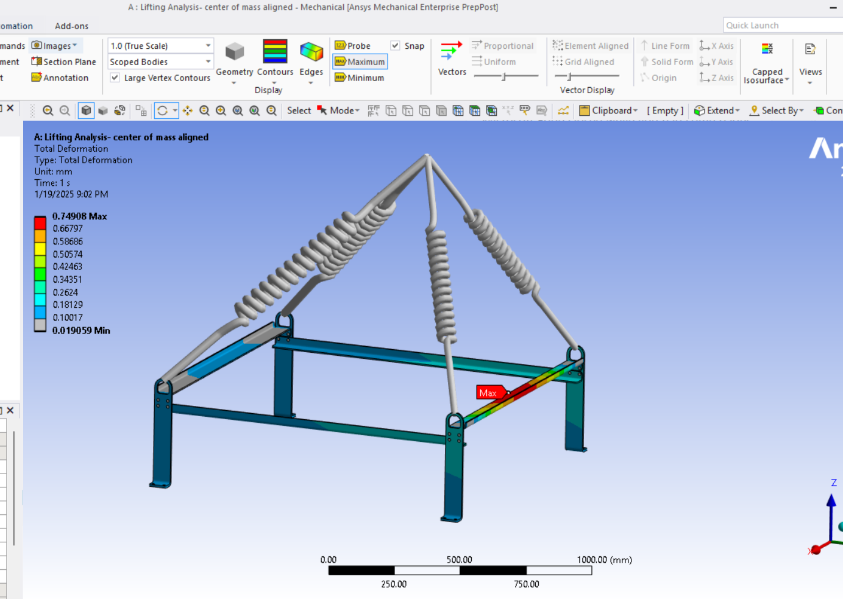Screen dimensions: 843x599
Task: Open the Views menu
Action: click(x=810, y=62)
